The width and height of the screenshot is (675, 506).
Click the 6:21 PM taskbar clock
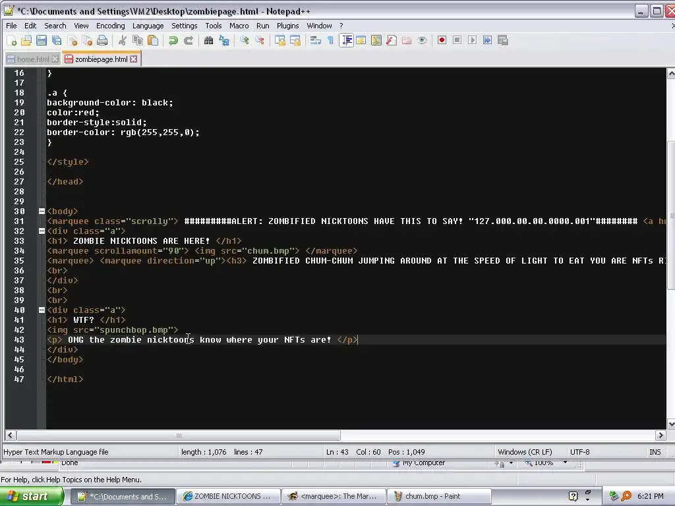click(x=650, y=496)
